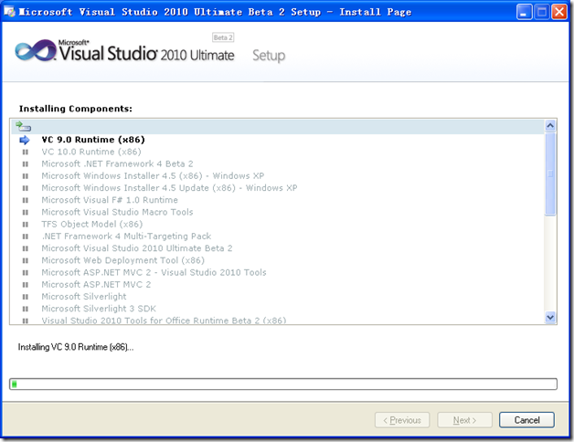
Task: Select the VC 10.0 Runtime (x86) entry
Action: click(x=91, y=152)
